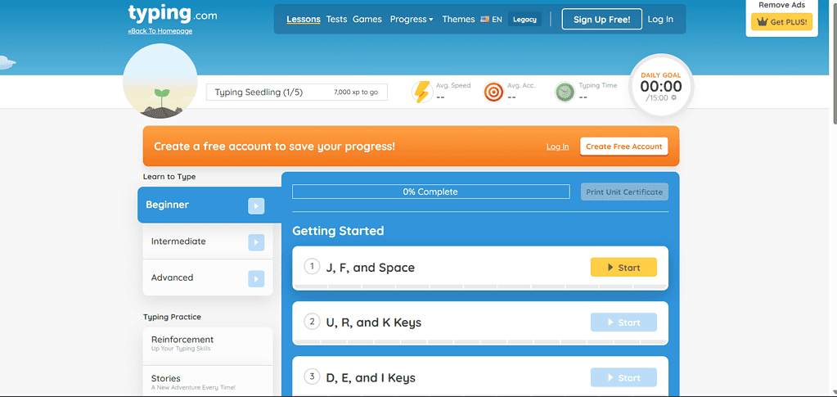This screenshot has width=837, height=397.
Task: Click the Get PLUS! button
Action: 782,22
